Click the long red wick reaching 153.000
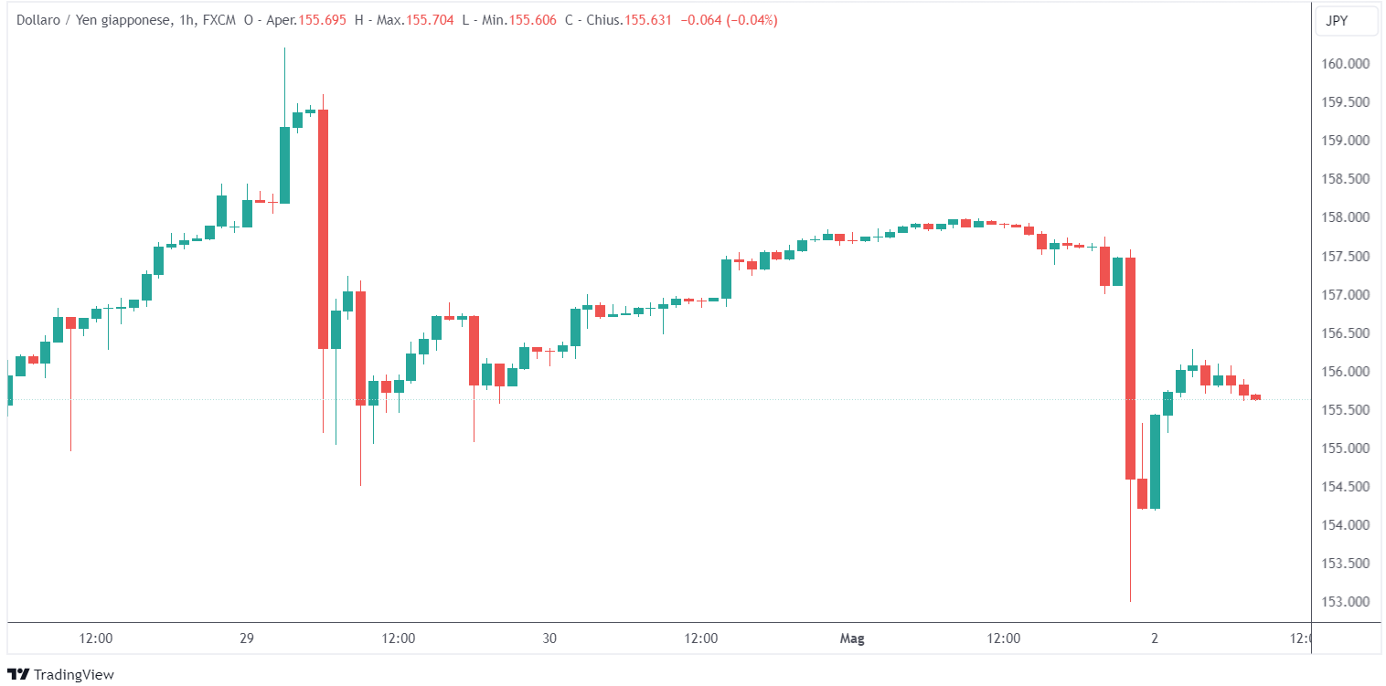The width and height of the screenshot is (1386, 686). click(1131, 548)
